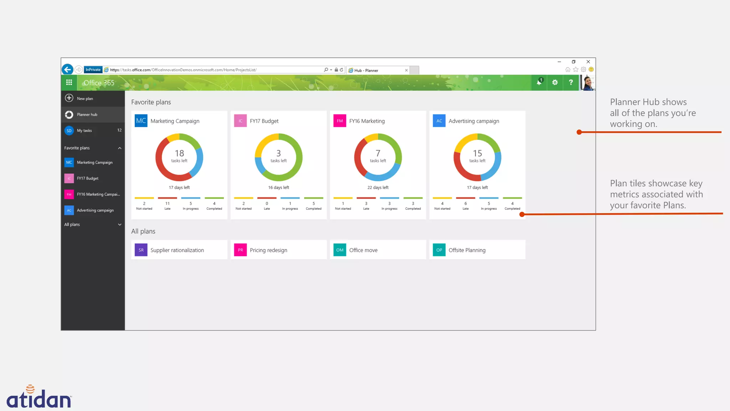730x411 pixels.
Task: Click the browser favorites star icon
Action: (576, 70)
